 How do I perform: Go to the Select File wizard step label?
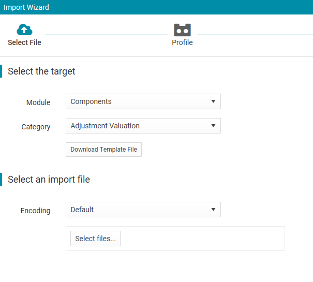(24, 42)
